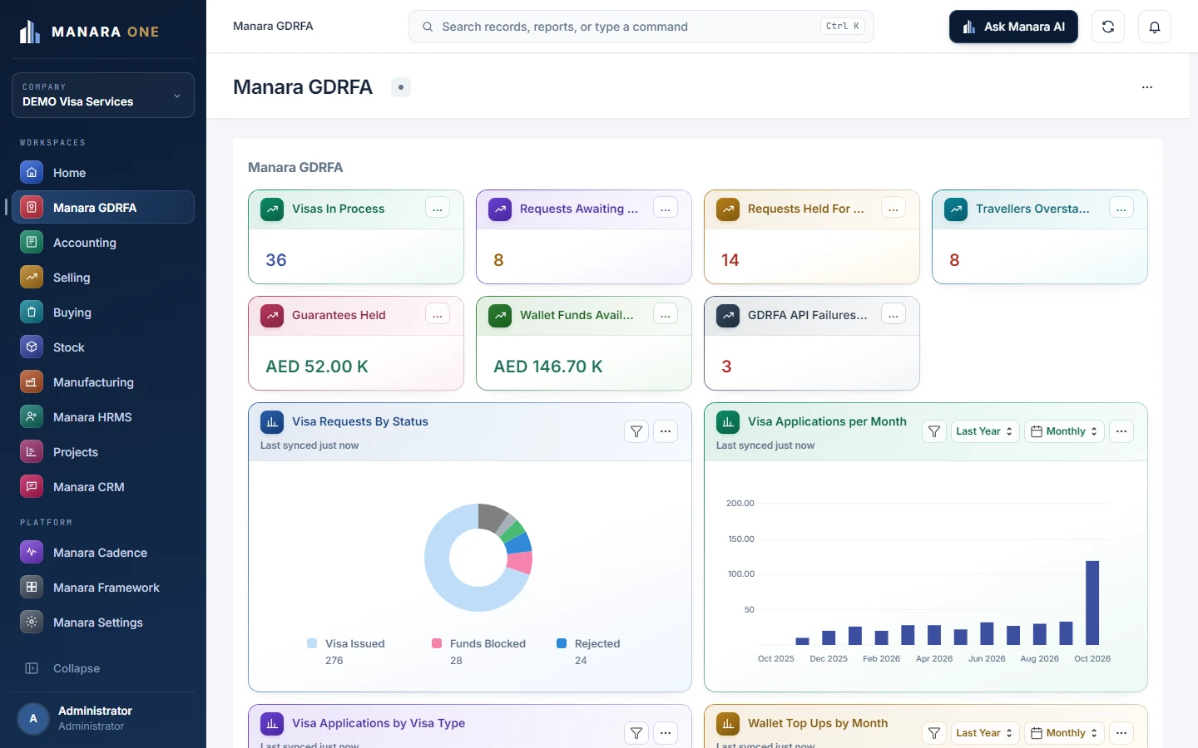This screenshot has height=748, width=1198.
Task: Open the Monthly dropdown for Wallet Top Ups by Month
Action: (1064, 733)
